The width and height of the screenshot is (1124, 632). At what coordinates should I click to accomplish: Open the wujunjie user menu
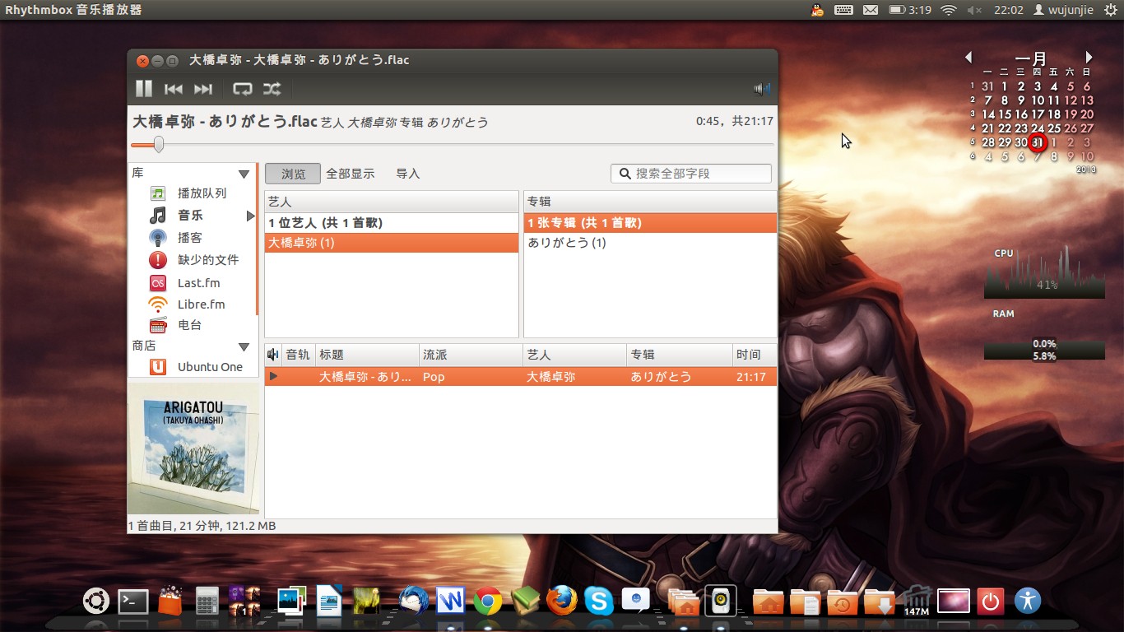(x=1063, y=10)
